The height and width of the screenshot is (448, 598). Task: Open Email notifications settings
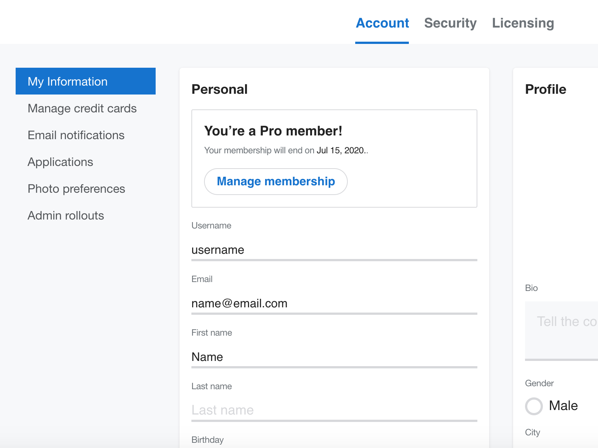(76, 135)
